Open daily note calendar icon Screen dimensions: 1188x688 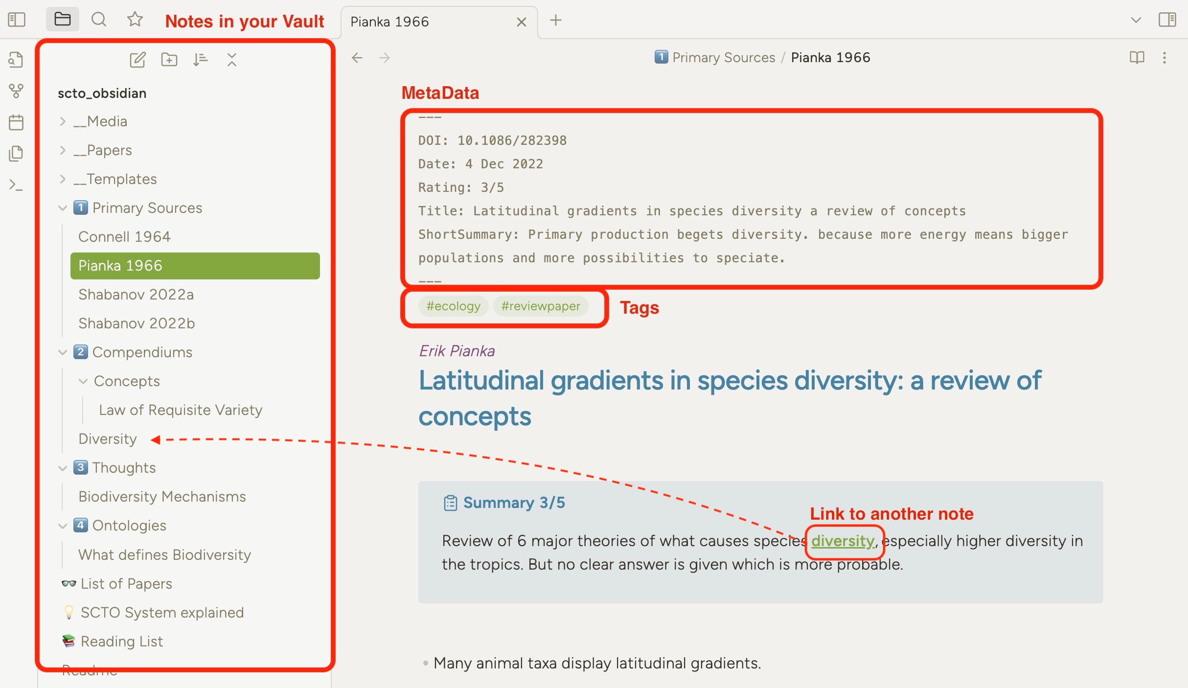coord(16,122)
